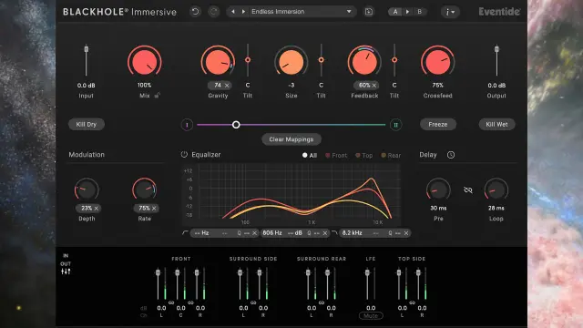Toggle the Delay tempo sync clock icon

coord(451,155)
